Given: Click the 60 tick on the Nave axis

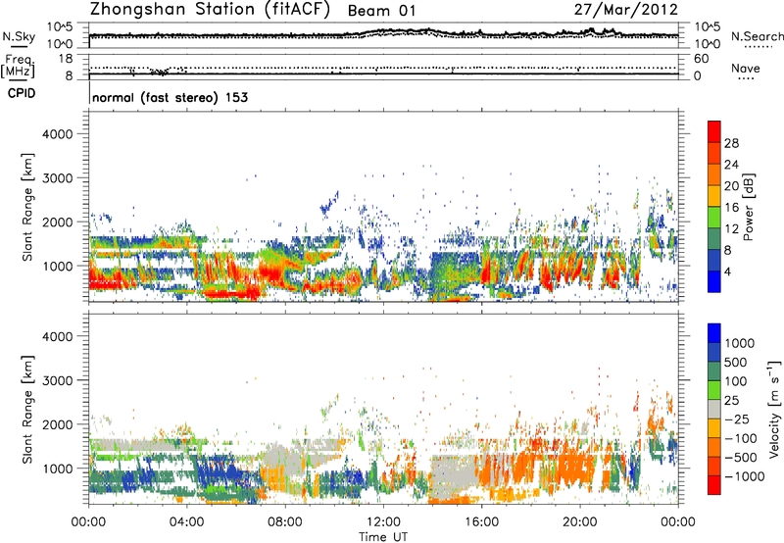Looking at the screenshot, I should (x=701, y=59).
